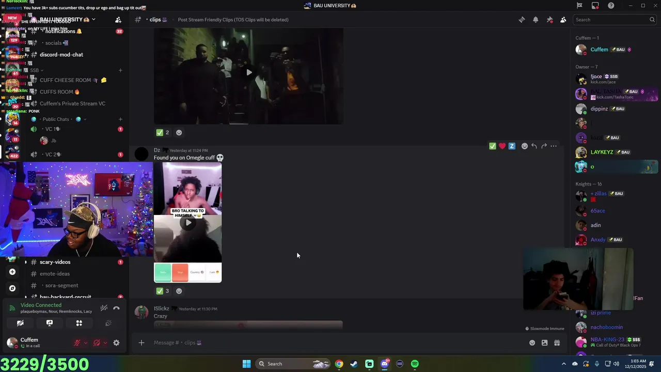Screen dimensions: 661x372
Task: Open Spotify from the taskbar
Action: (415, 364)
